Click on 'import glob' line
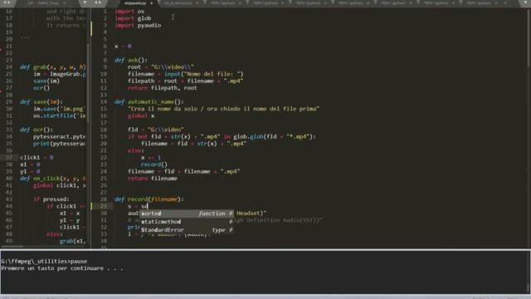This screenshot has height=299, width=531. (133, 18)
